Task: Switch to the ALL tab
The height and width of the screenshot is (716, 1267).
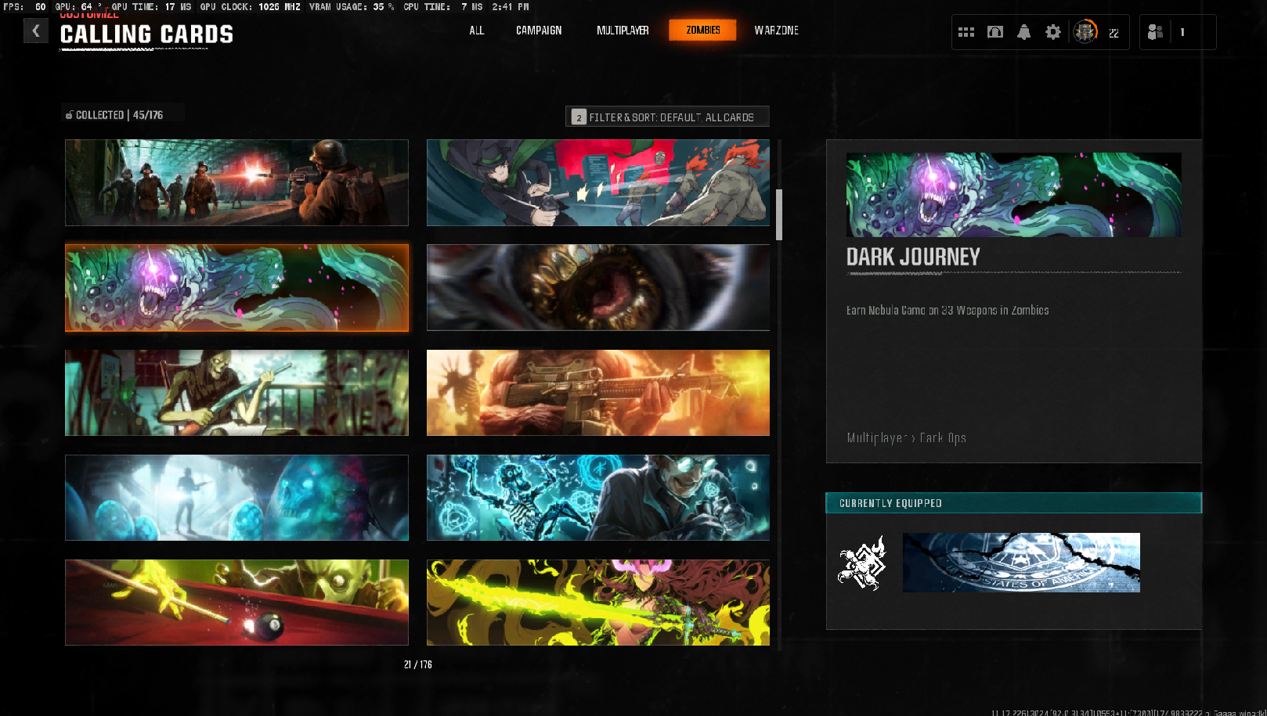Action: tap(477, 31)
